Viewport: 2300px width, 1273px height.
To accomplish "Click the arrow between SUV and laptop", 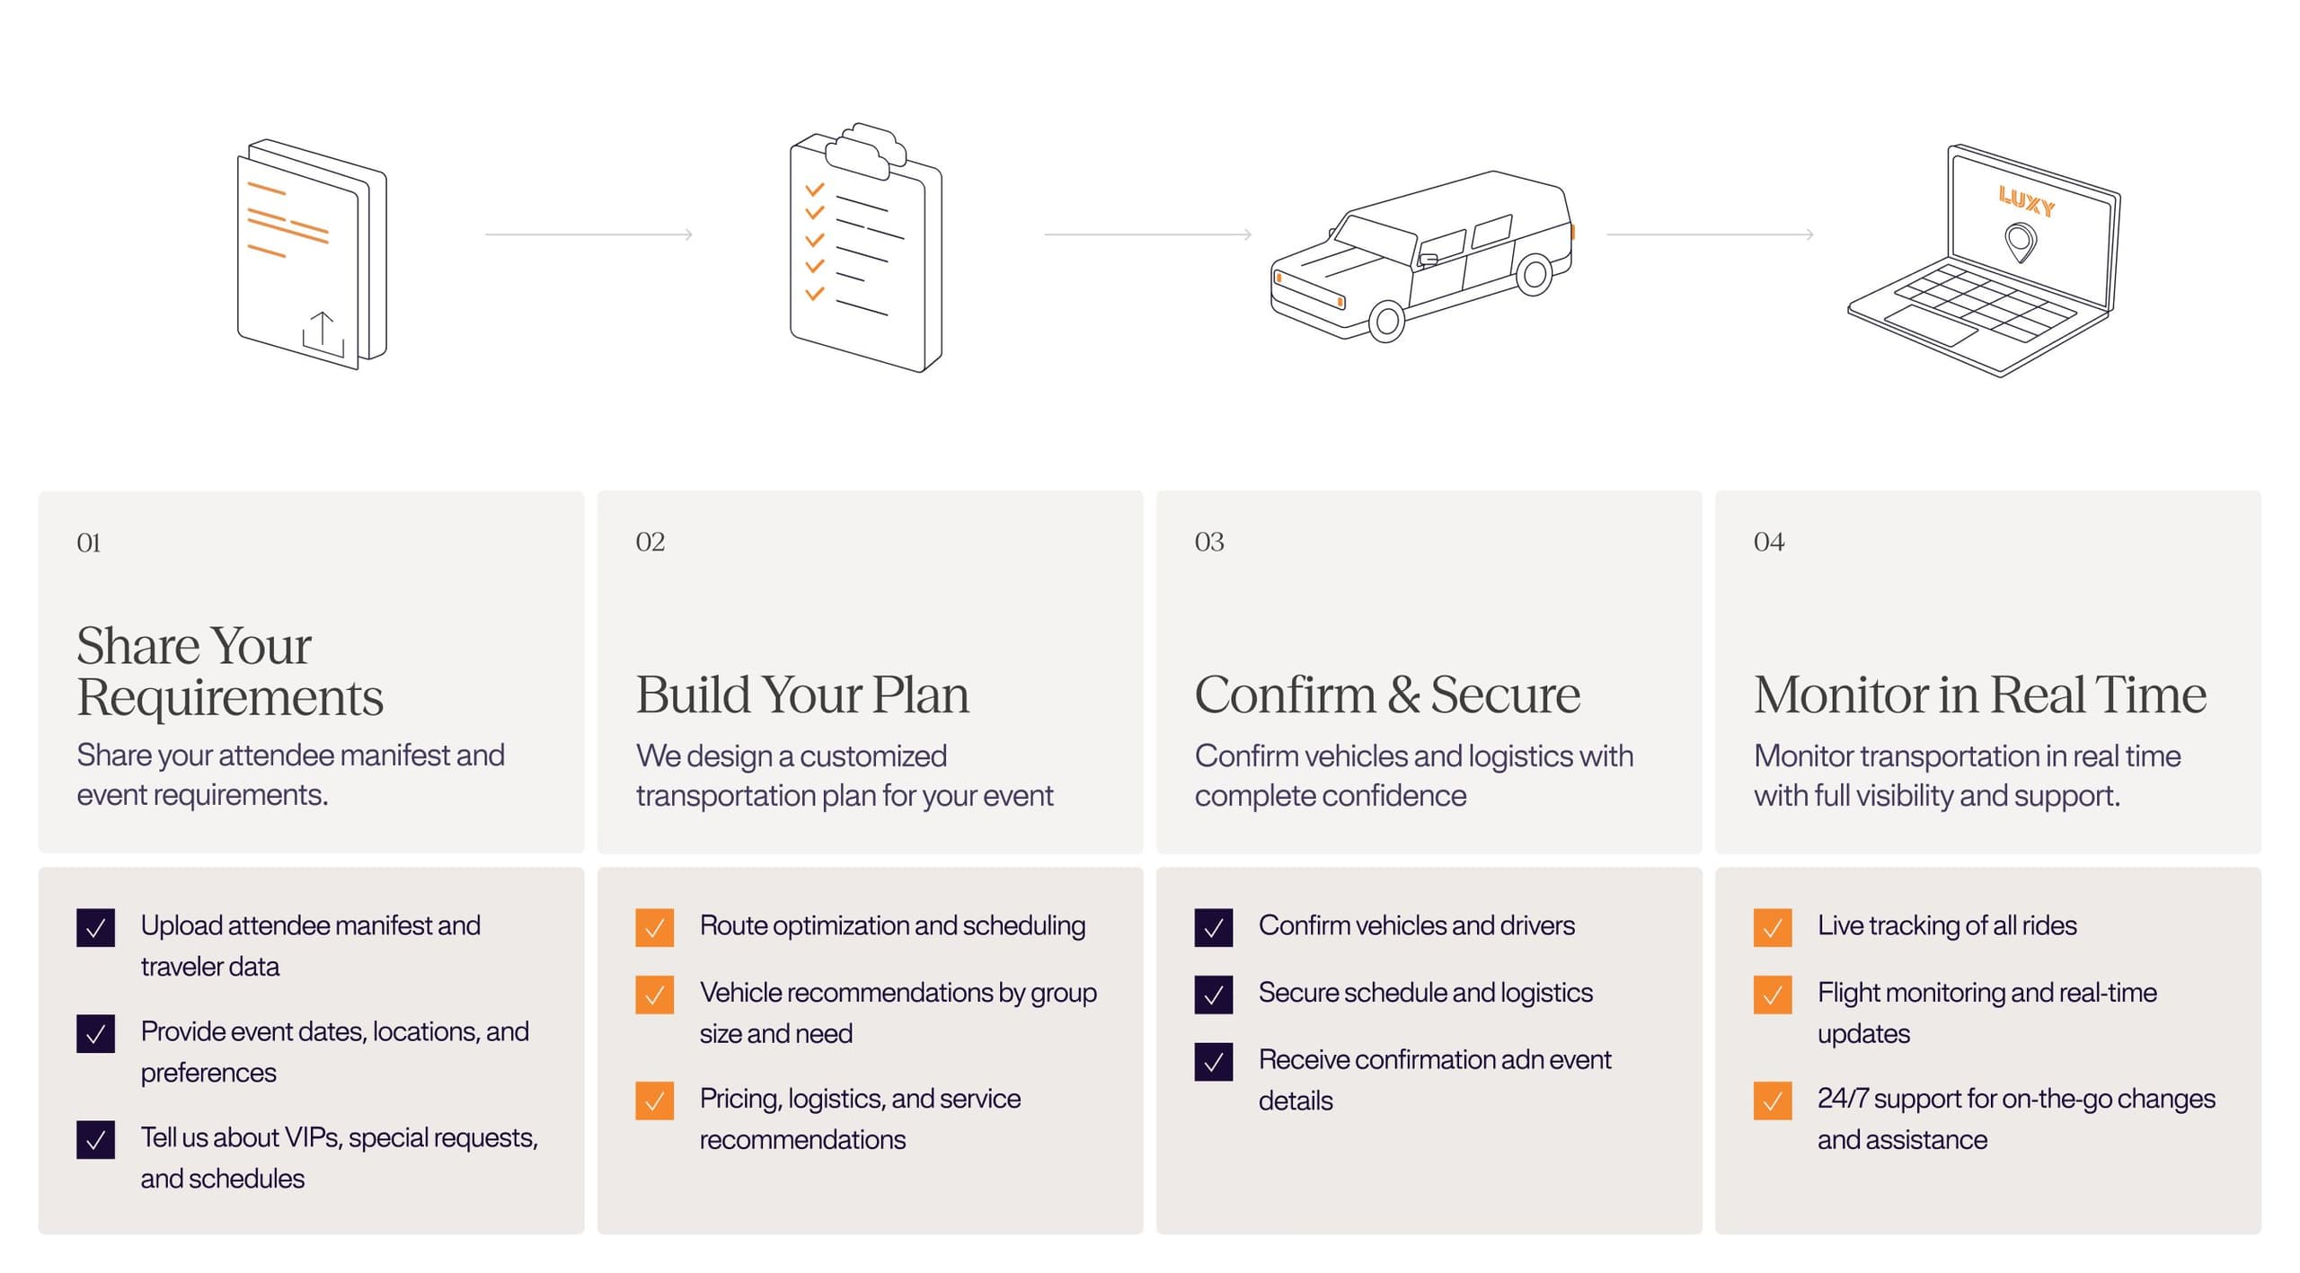I will (x=1710, y=234).
